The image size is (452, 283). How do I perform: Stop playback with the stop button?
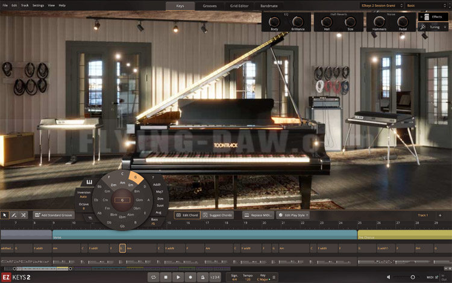[166, 277]
